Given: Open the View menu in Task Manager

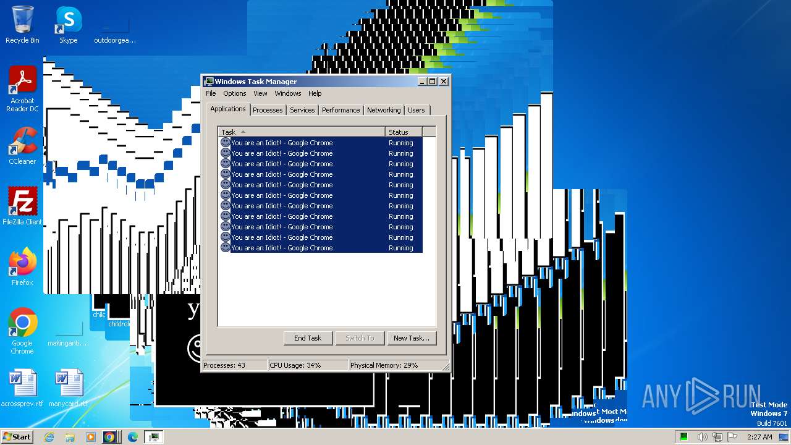Looking at the screenshot, I should coord(260,93).
